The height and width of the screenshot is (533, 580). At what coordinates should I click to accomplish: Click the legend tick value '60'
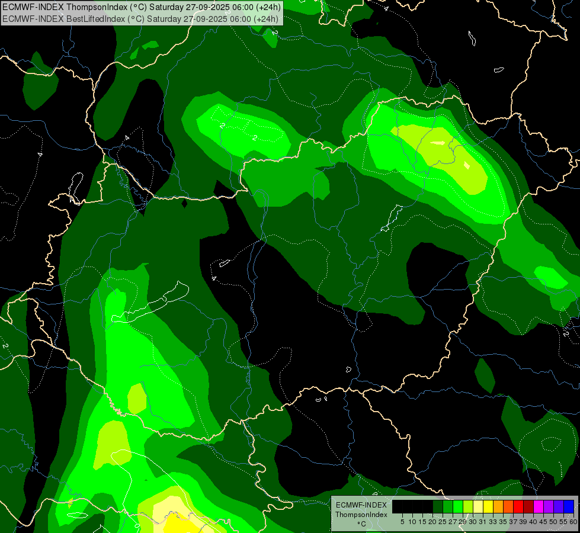(x=573, y=522)
